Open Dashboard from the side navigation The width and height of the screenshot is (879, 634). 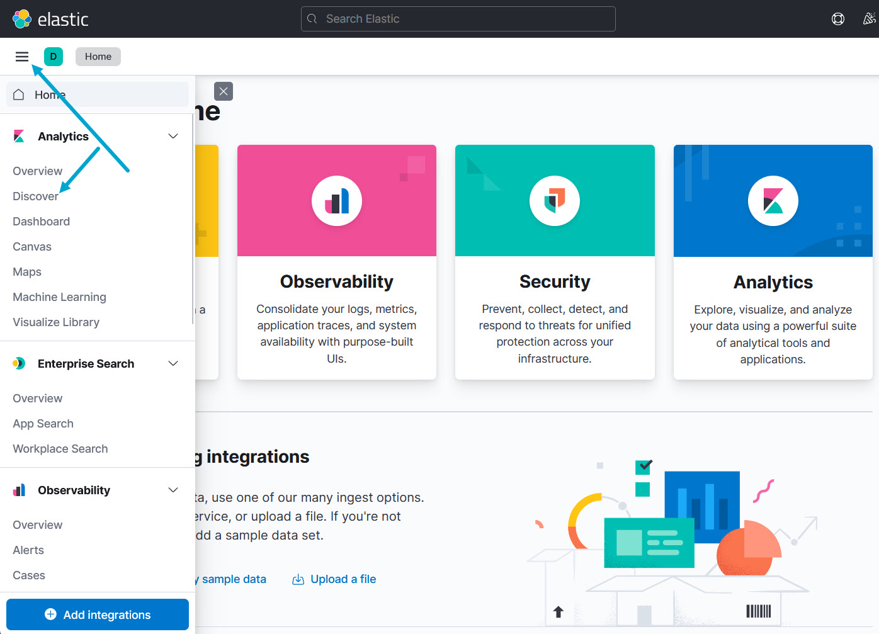(x=41, y=222)
